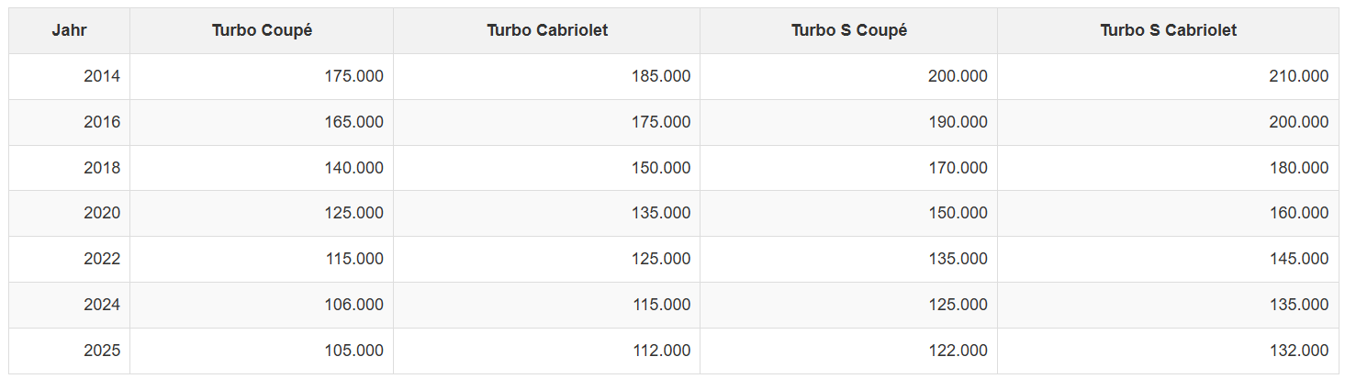Select the 2025 year cell
Screen dimensions: 1345x379
point(102,351)
